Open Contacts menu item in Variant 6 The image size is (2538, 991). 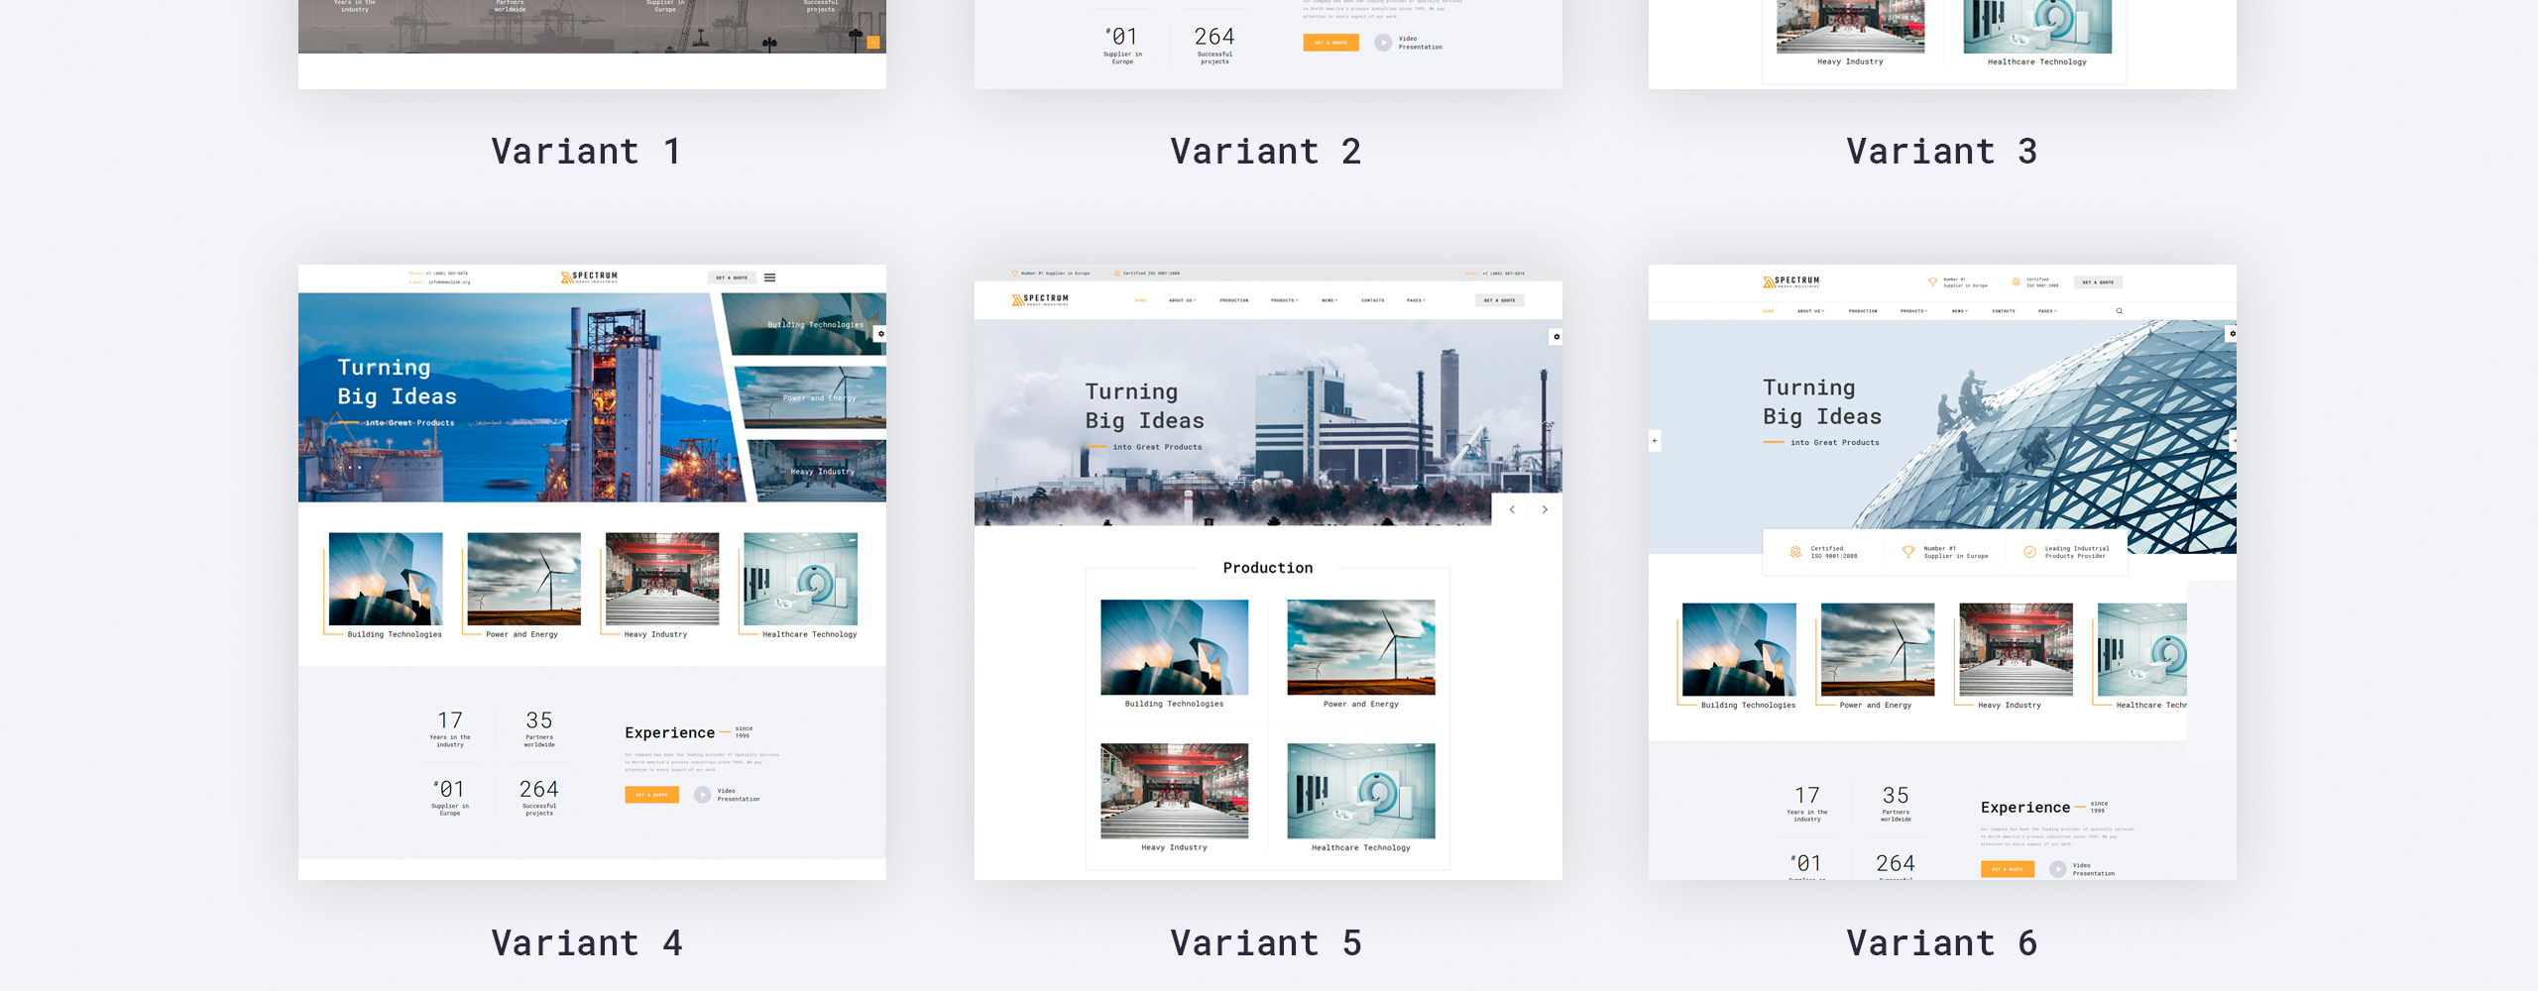pos(2004,311)
